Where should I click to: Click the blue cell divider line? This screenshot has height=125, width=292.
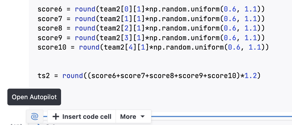click(221, 116)
